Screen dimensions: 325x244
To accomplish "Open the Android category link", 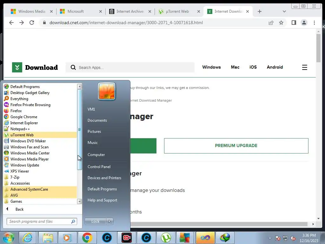I will click(x=275, y=67).
